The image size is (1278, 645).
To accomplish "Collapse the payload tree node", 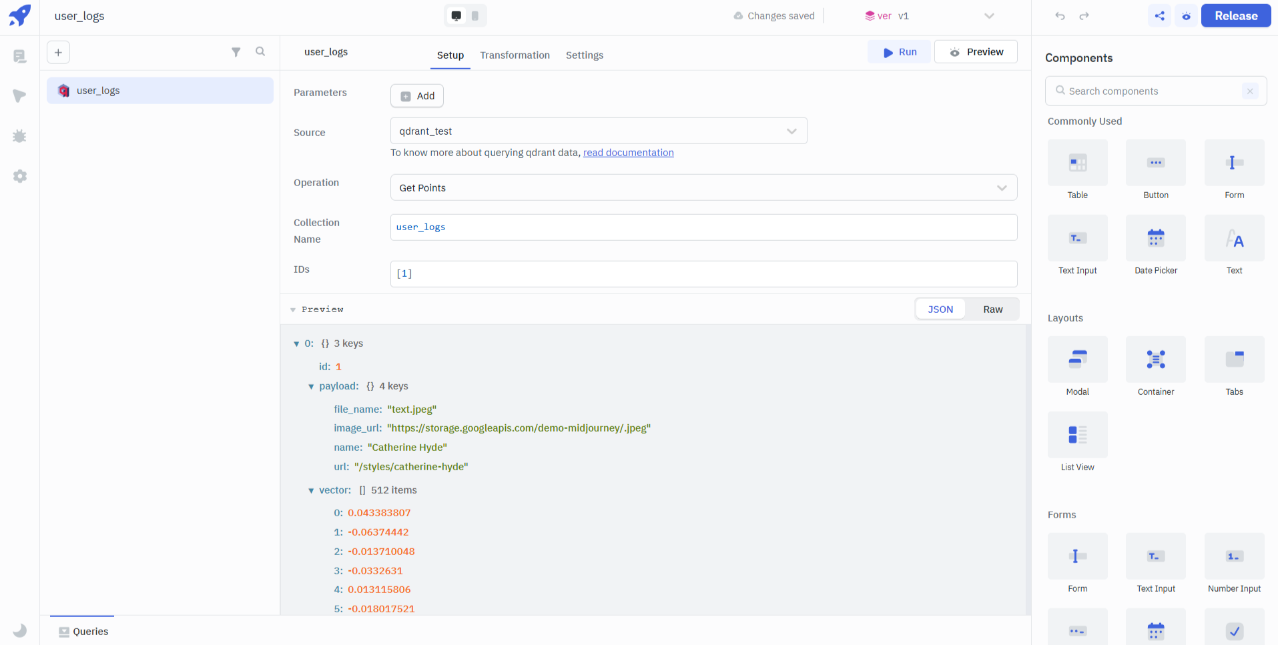I will click(x=311, y=387).
